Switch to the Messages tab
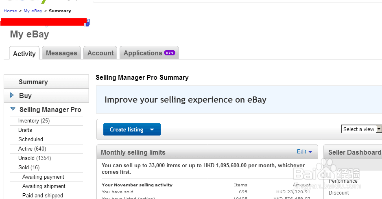382x199 pixels. click(x=61, y=53)
